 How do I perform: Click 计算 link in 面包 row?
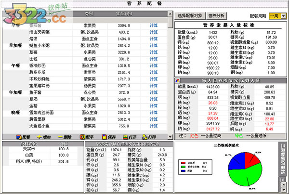click(154, 59)
